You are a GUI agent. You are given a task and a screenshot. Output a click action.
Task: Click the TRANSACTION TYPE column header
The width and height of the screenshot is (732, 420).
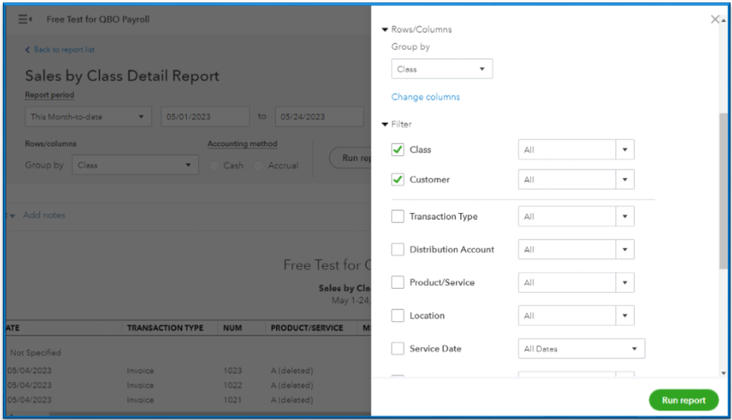(x=165, y=328)
